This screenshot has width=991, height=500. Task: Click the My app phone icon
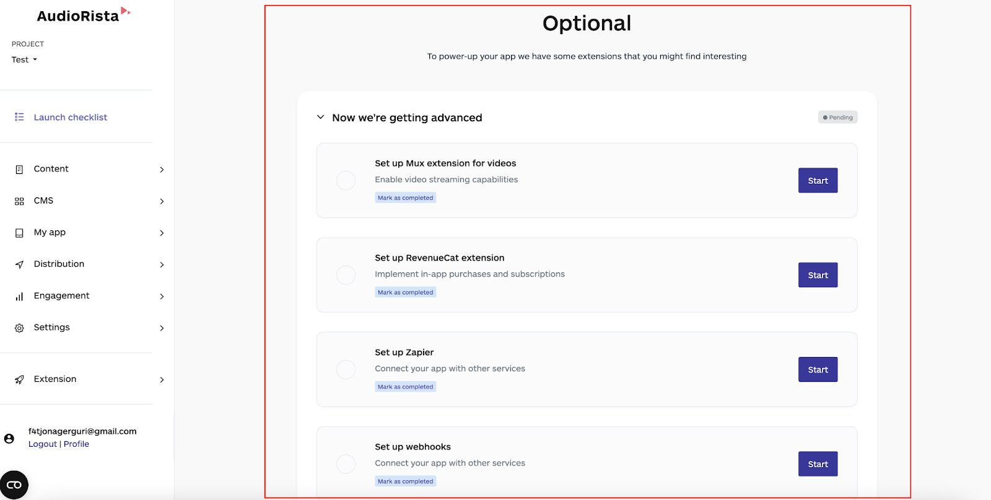click(19, 233)
